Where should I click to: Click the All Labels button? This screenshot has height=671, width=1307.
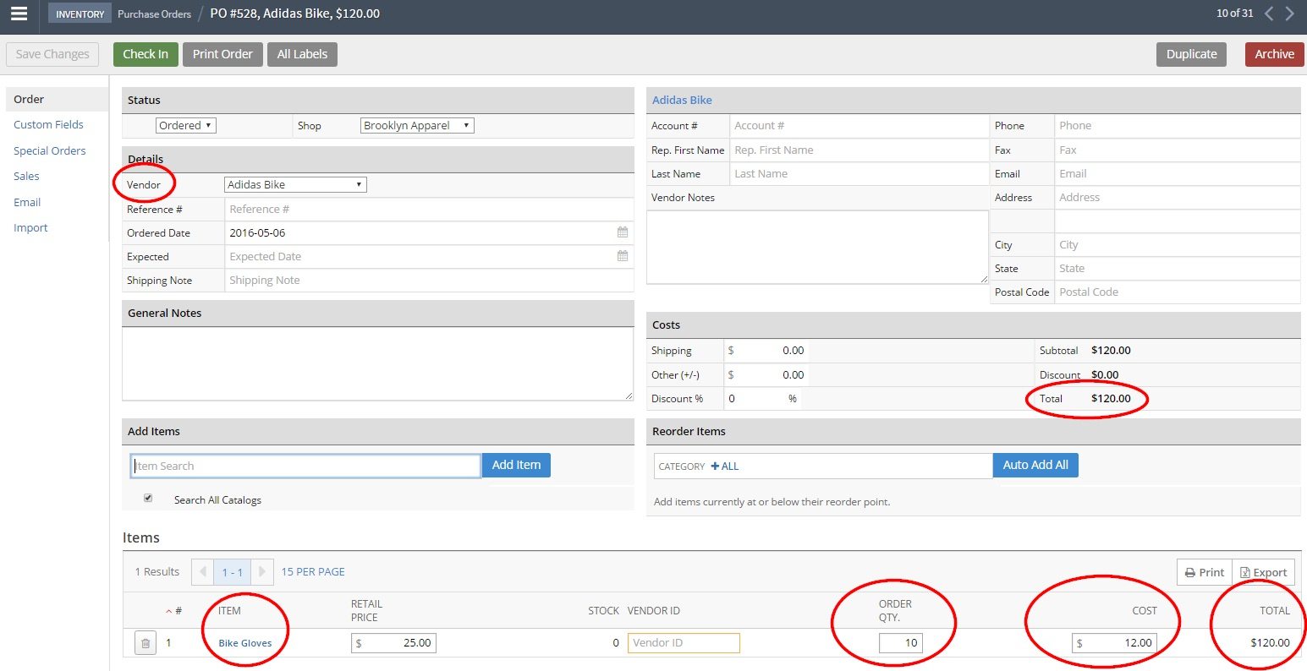point(302,54)
